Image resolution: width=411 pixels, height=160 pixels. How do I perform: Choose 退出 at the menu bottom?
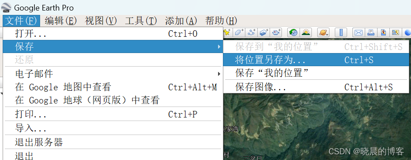[113, 155]
